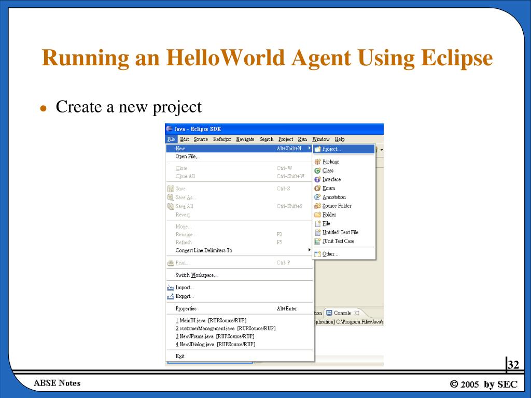
Task: Choose Convert Line Delimiters To
Action: click(239, 250)
